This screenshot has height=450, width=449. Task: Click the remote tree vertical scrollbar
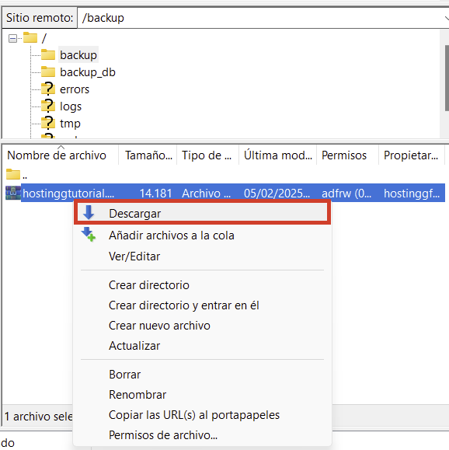coord(447,78)
